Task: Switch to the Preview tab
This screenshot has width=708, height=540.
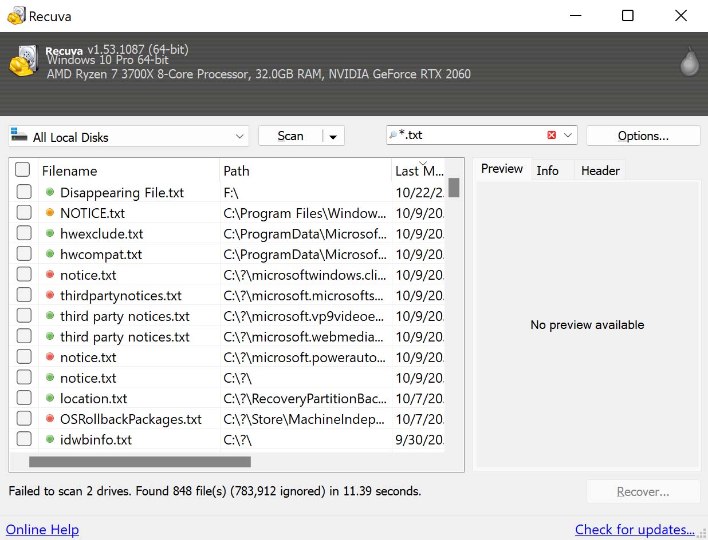Action: (x=502, y=169)
